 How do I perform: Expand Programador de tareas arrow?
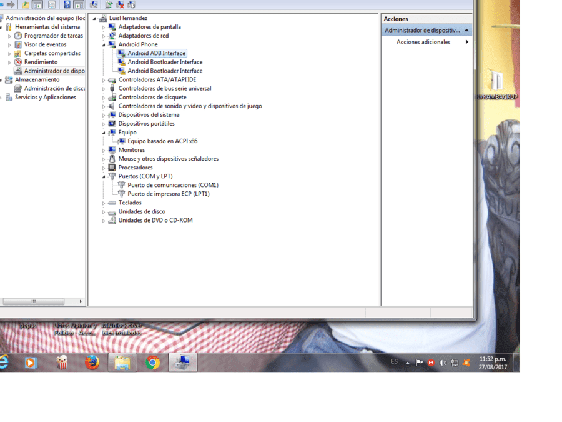tap(9, 36)
